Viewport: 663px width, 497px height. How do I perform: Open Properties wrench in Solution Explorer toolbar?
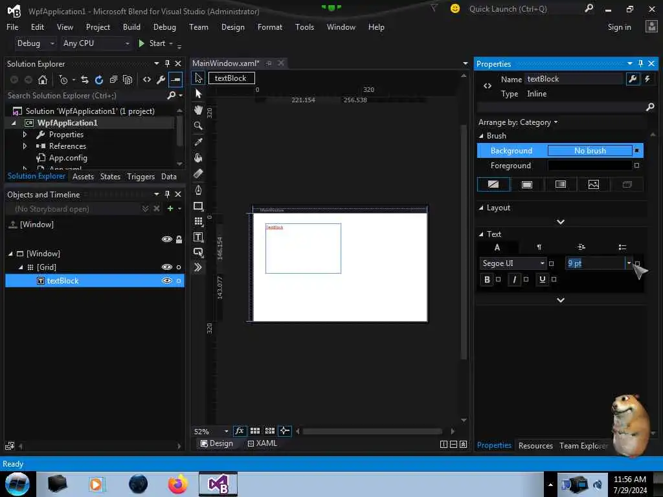tap(161, 80)
